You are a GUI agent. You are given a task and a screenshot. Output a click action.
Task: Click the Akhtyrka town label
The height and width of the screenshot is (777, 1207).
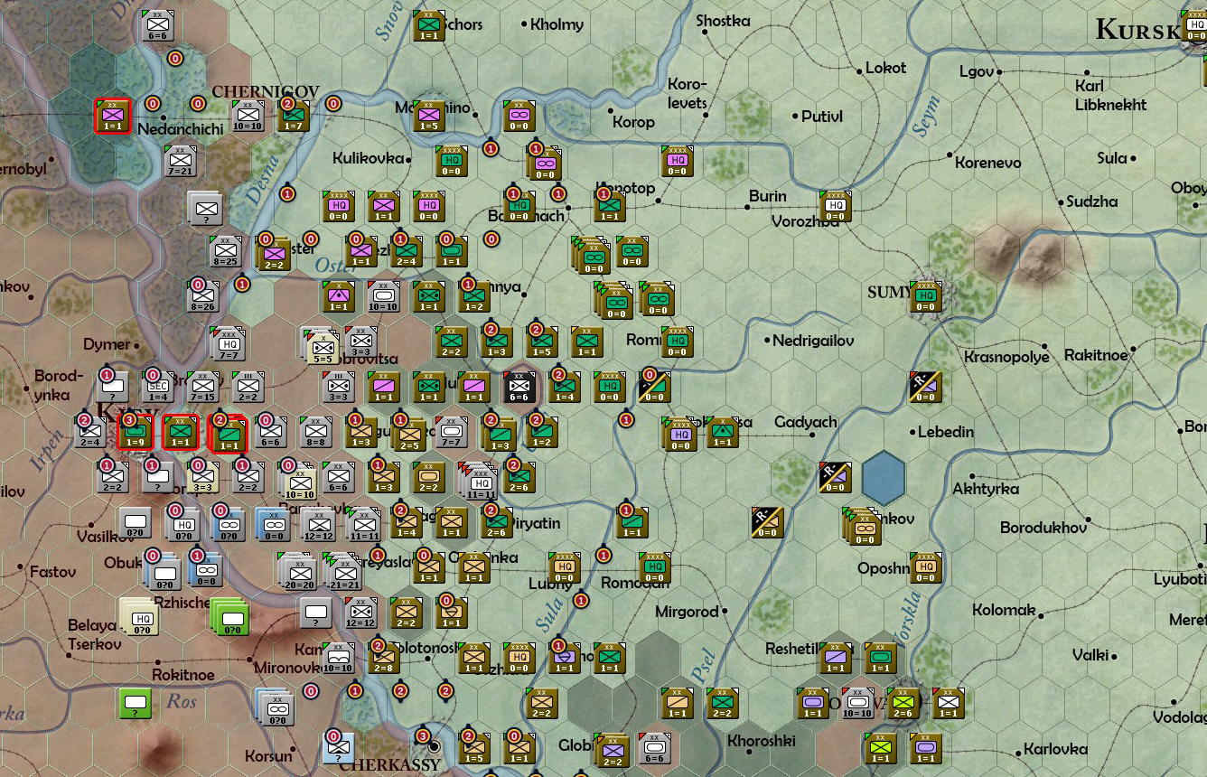986,489
